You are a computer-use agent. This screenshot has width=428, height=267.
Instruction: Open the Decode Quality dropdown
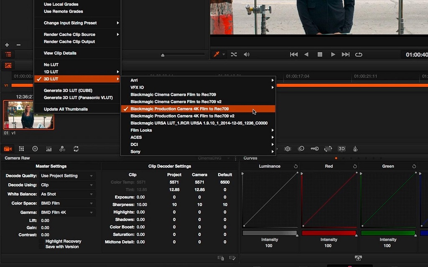pos(67,176)
